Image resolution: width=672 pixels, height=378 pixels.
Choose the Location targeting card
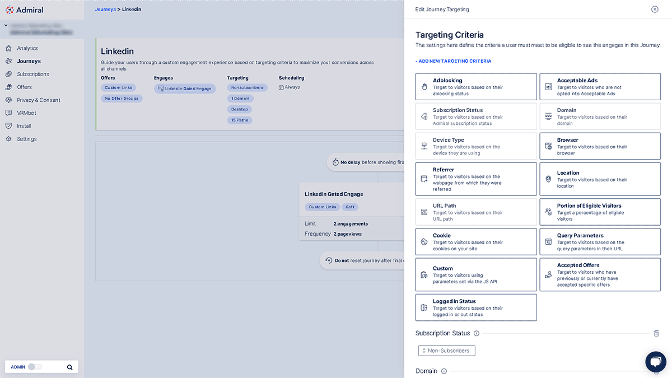(600, 179)
